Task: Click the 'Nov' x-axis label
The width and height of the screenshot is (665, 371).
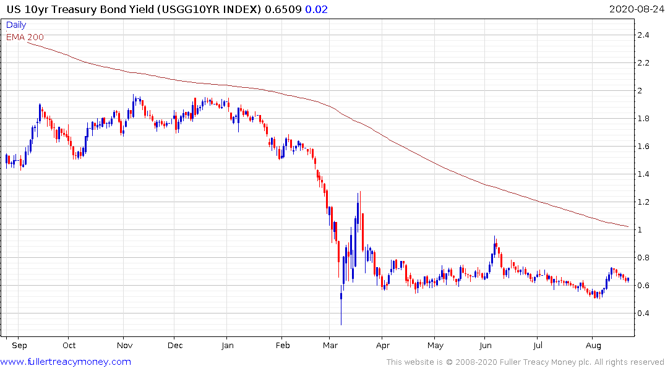Action: [x=125, y=346]
